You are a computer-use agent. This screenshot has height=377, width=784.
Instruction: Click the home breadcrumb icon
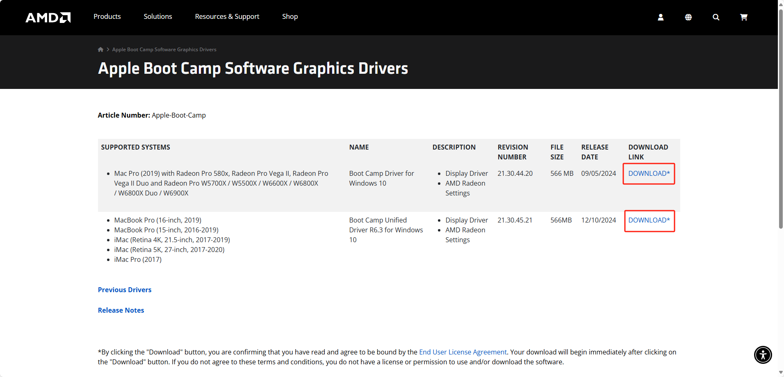point(100,50)
